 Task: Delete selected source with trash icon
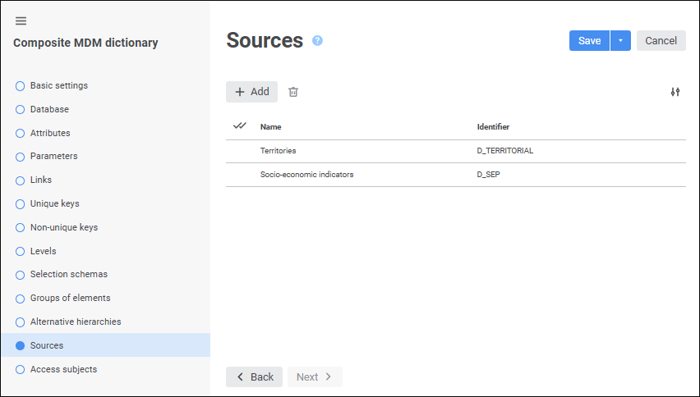[293, 92]
